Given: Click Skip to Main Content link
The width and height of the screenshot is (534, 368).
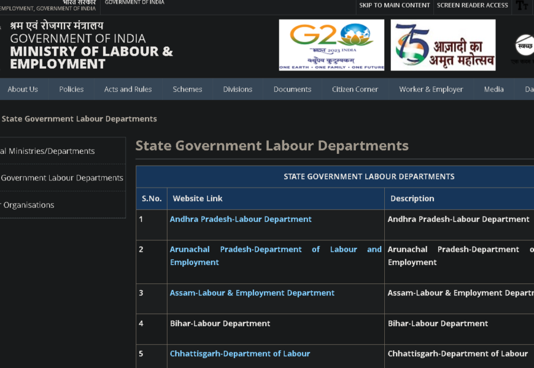Looking at the screenshot, I should [x=395, y=6].
